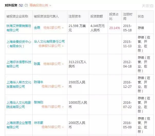Open legal representative 黎瑞刚
The image size is (155, 136).
pos(39,102)
